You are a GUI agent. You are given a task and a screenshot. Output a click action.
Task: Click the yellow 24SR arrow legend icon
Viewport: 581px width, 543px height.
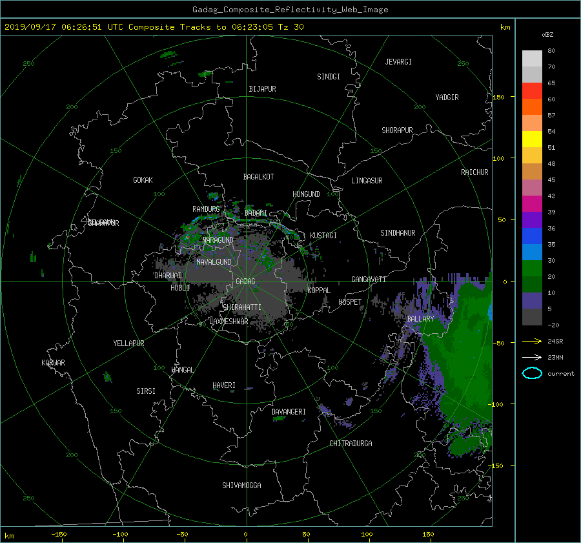coord(532,341)
